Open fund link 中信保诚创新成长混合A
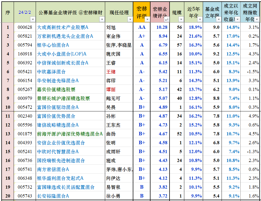Screen dimensions: 261x201 [x=63, y=63]
